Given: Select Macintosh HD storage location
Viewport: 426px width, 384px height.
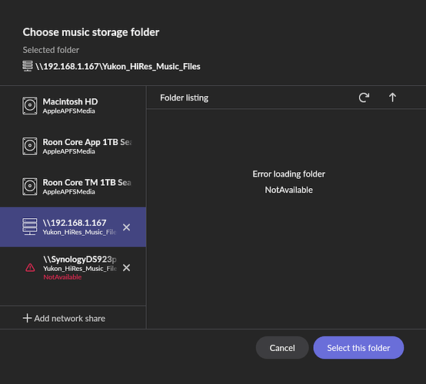Looking at the screenshot, I should click(x=73, y=105).
